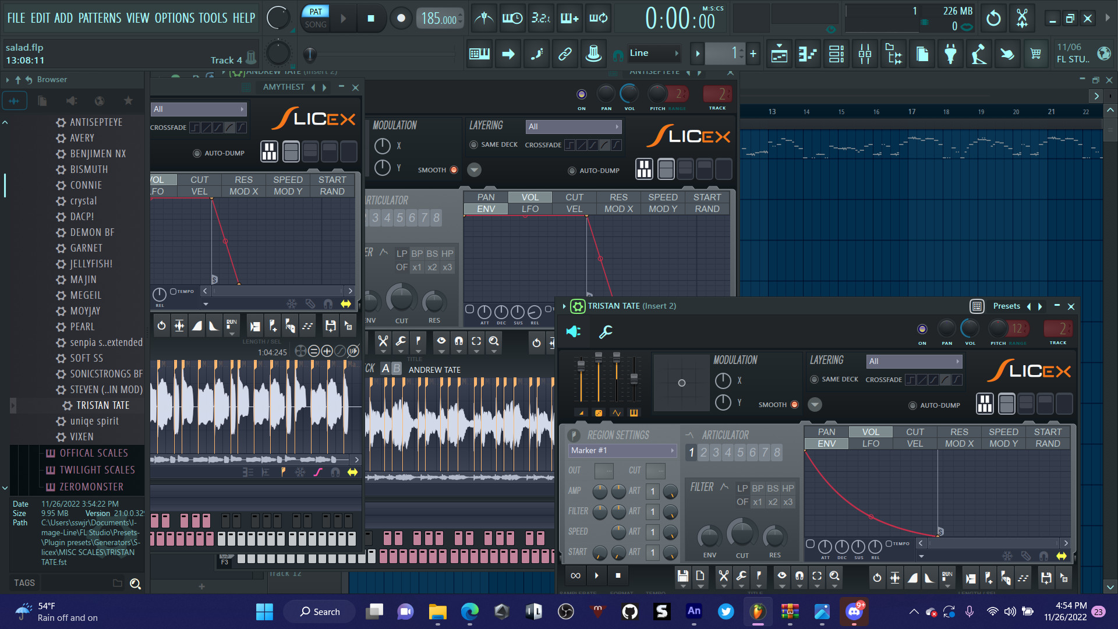Select the zoom magnifier tool in Tristan Tate Slicex

tap(834, 577)
